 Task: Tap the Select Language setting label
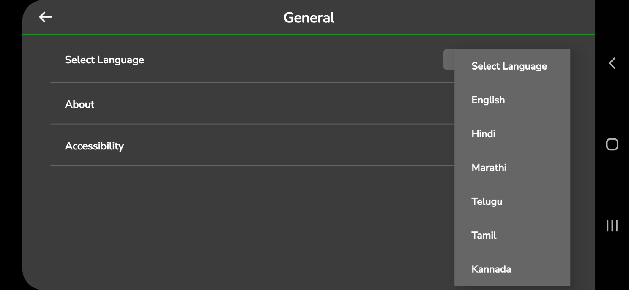104,60
